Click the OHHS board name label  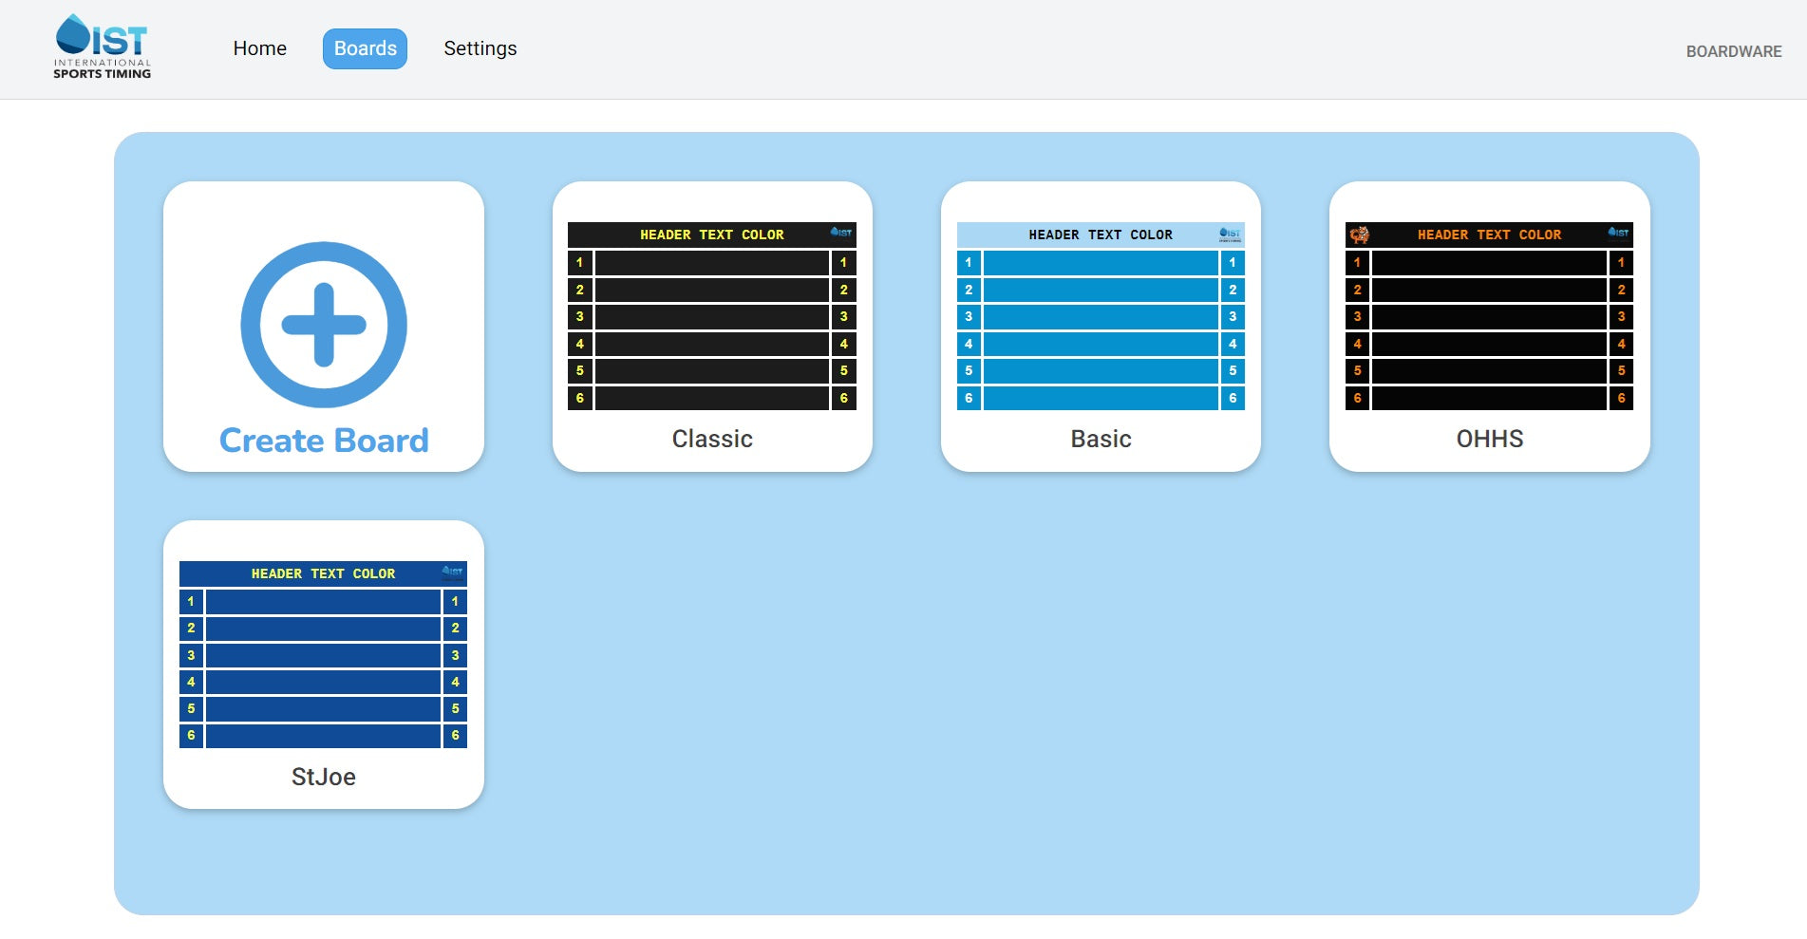pyautogui.click(x=1489, y=439)
